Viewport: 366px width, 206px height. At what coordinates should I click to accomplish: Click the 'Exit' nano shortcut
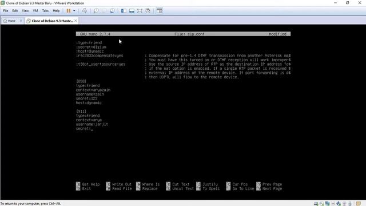[x=83, y=188]
